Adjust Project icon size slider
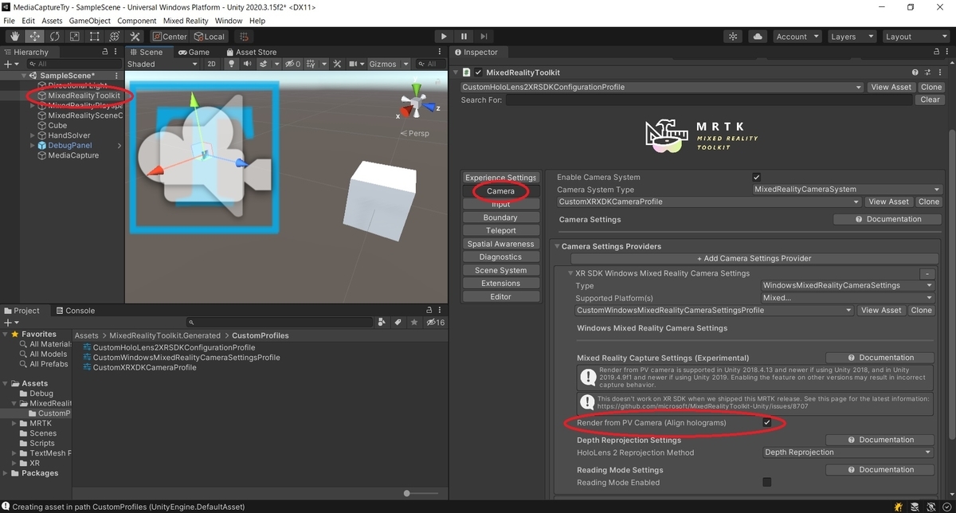 [x=408, y=493]
